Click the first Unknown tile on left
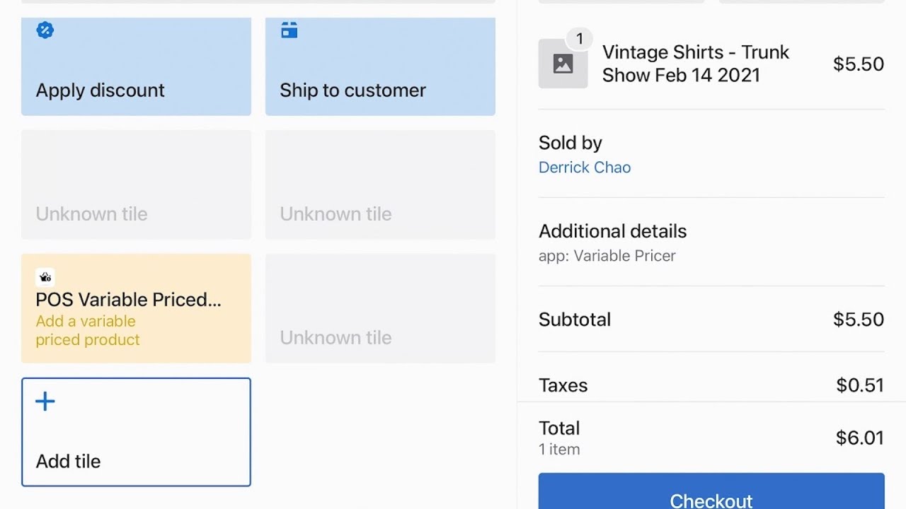The width and height of the screenshot is (906, 509). coord(136,185)
